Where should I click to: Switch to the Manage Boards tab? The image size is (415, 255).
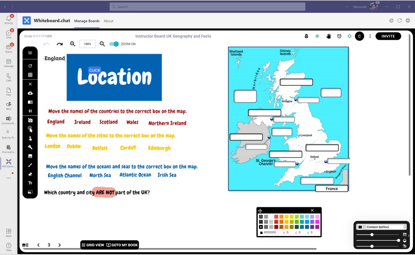click(87, 21)
